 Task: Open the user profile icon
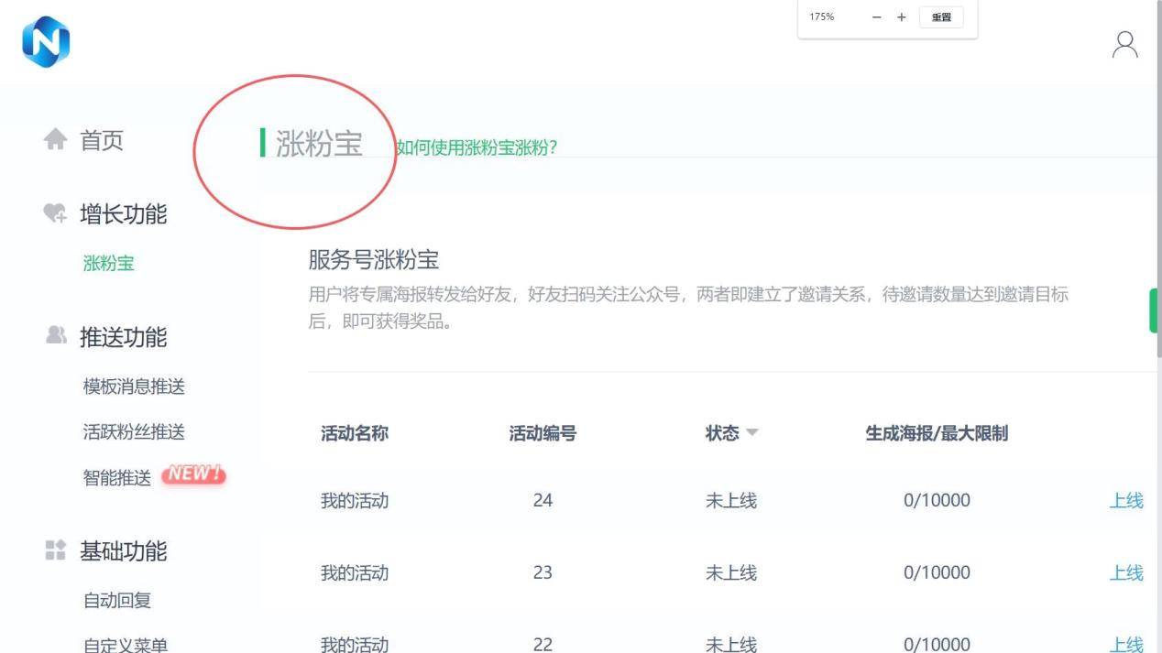1124,45
